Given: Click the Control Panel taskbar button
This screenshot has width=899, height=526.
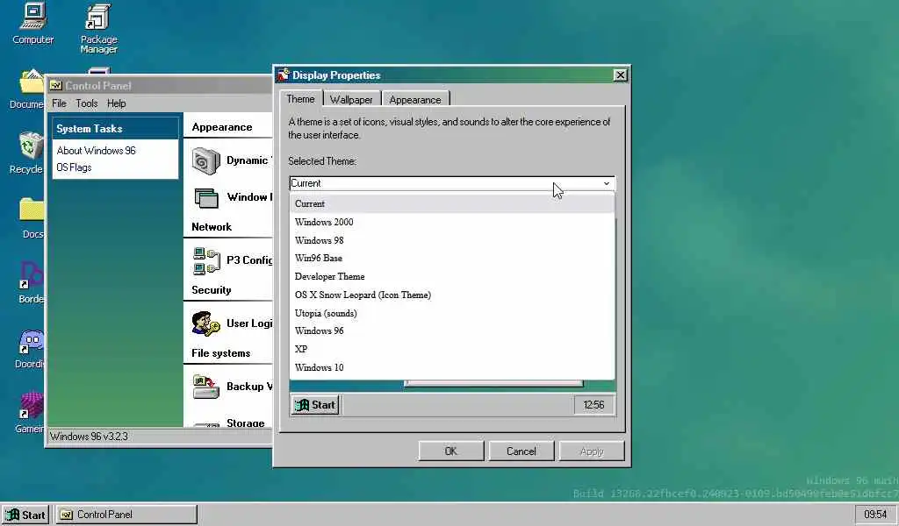Looking at the screenshot, I should click(126, 515).
